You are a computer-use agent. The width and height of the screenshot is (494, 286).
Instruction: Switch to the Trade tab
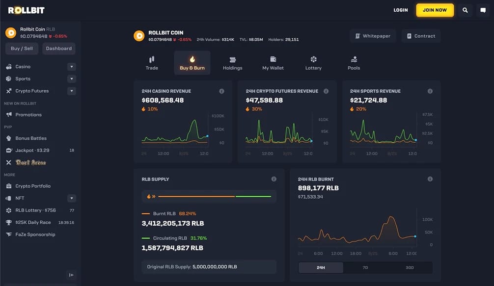pos(152,63)
